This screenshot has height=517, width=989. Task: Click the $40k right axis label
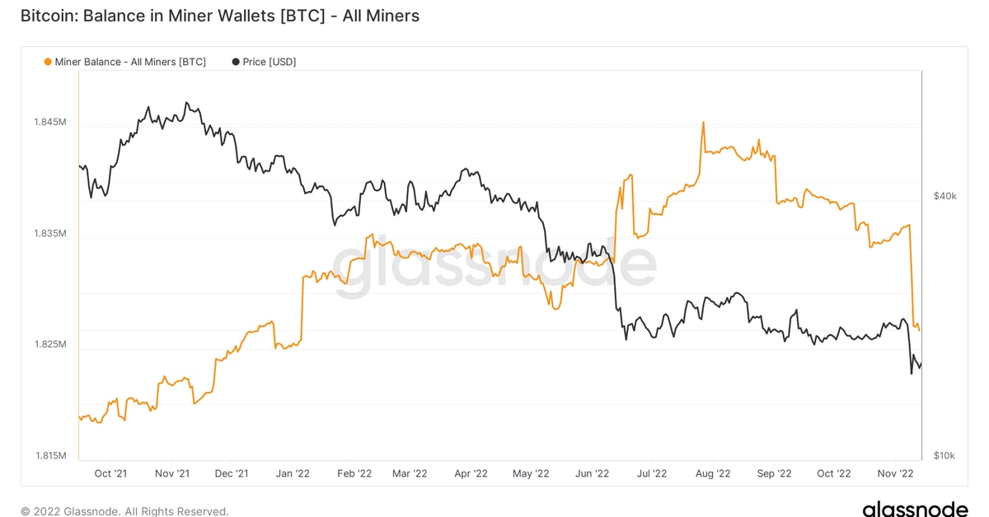944,196
